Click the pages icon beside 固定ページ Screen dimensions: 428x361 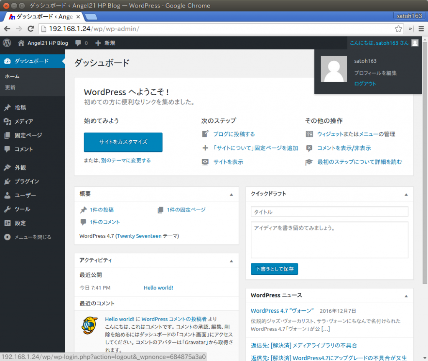pos(8,135)
